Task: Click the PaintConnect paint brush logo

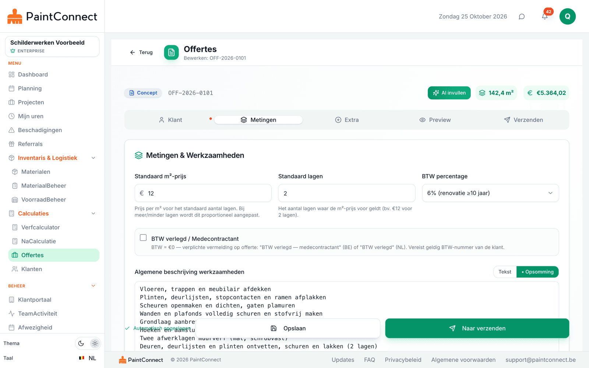Action: pyautogui.click(x=15, y=17)
